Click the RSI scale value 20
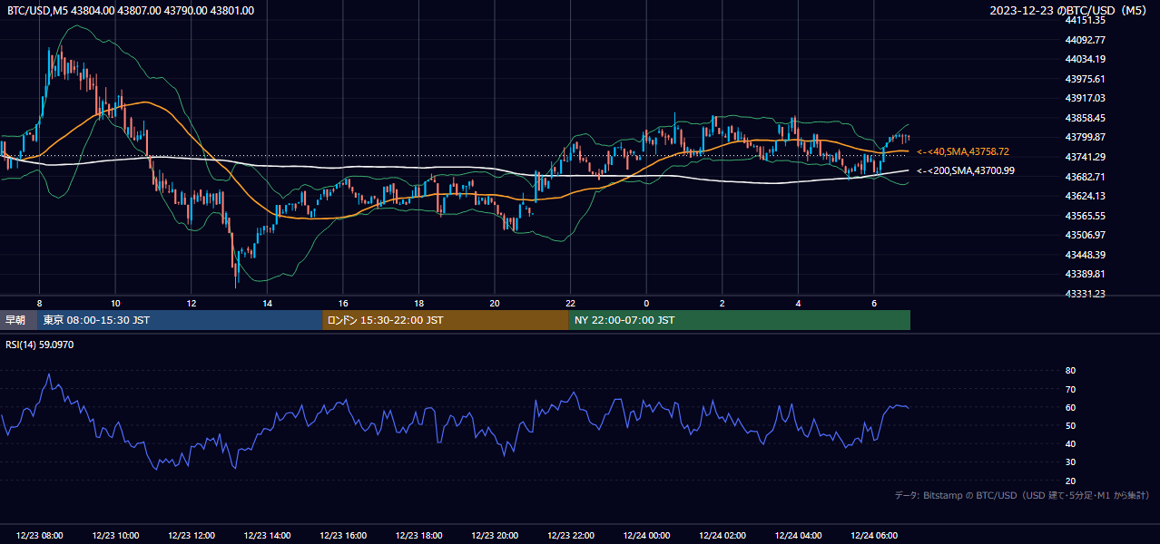 pos(1070,481)
